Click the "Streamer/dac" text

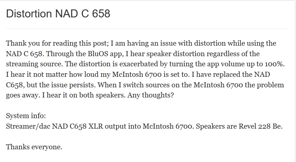pos(28,126)
